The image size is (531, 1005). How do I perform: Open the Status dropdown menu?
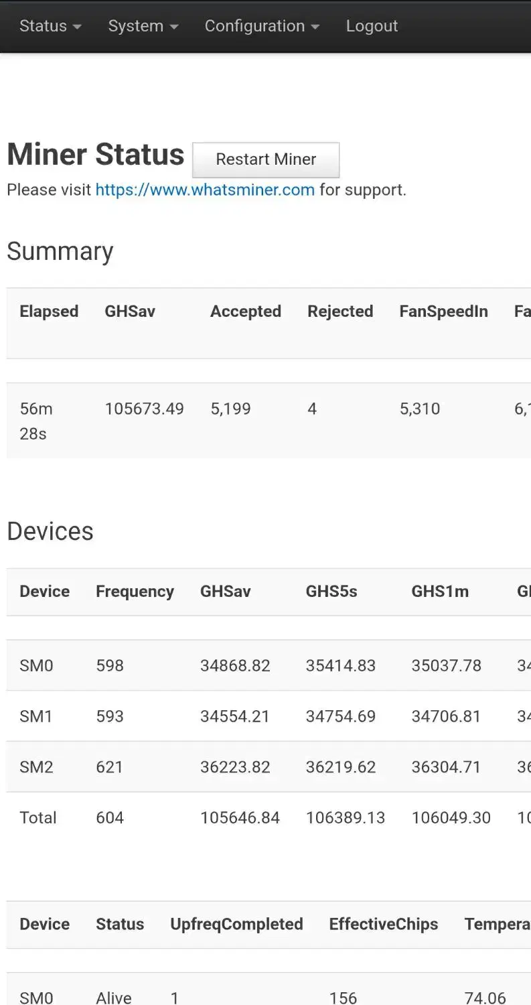click(50, 26)
